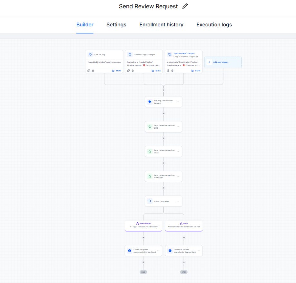Duplicate the Contact Tag trigger
This screenshot has width=296, height=283.
coord(89,71)
